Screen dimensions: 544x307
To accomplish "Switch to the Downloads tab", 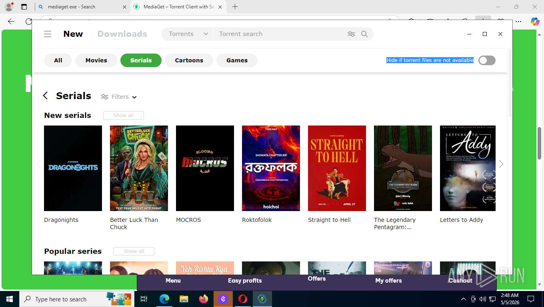I will 122,34.
